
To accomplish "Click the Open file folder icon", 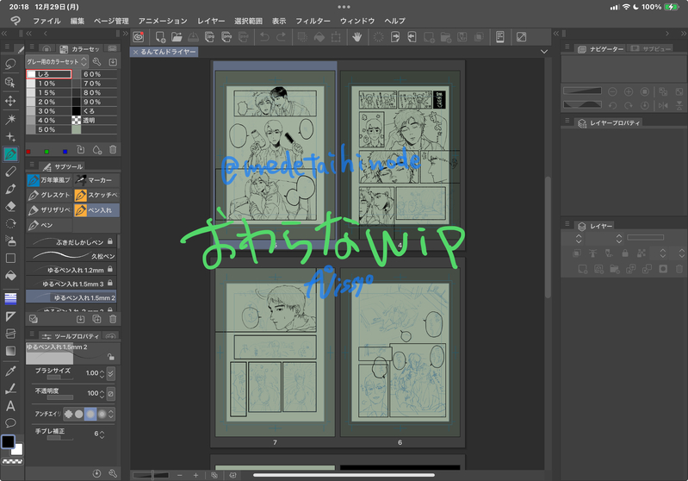I will 177,37.
